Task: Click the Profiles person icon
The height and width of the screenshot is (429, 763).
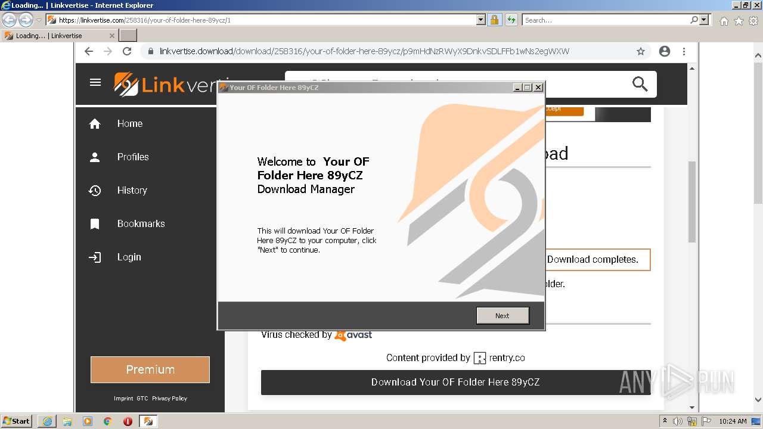Action: [x=95, y=157]
